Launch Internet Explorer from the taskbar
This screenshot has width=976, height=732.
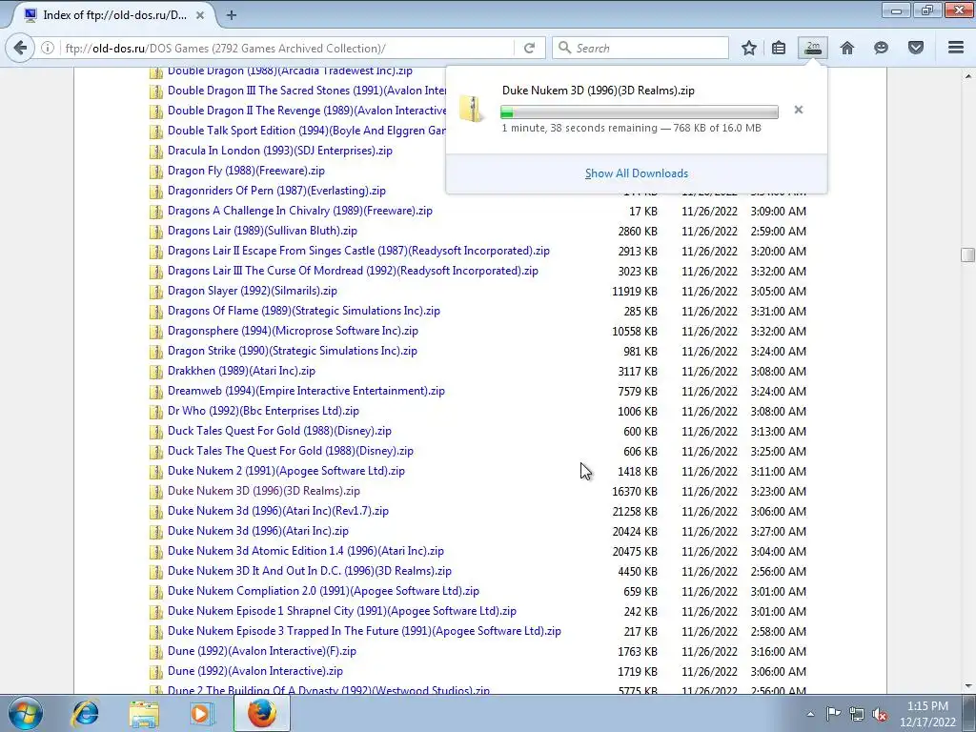[85, 713]
